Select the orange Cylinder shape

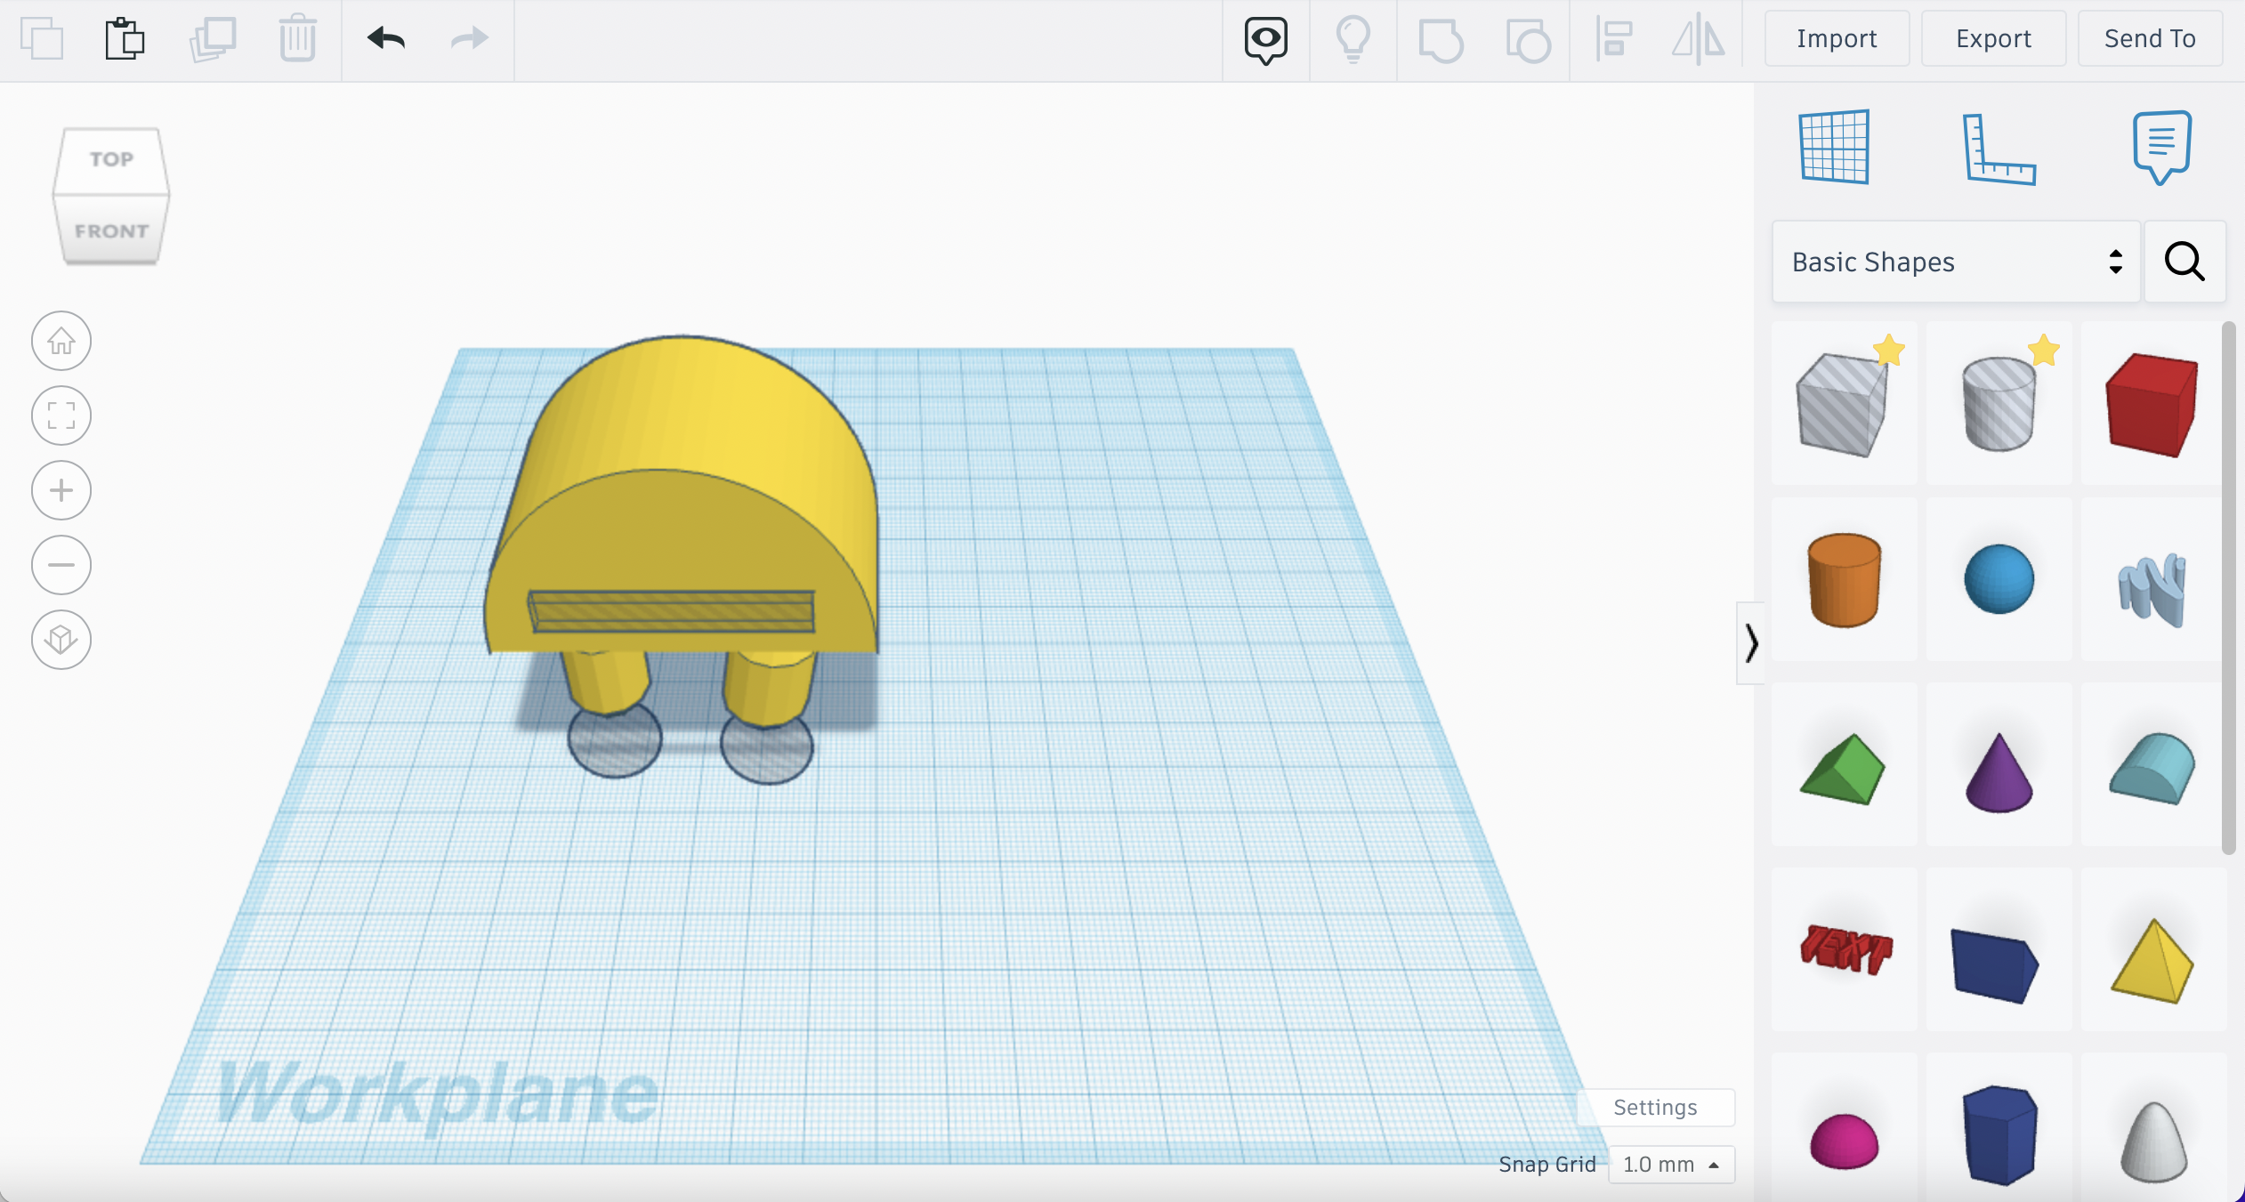[1845, 580]
